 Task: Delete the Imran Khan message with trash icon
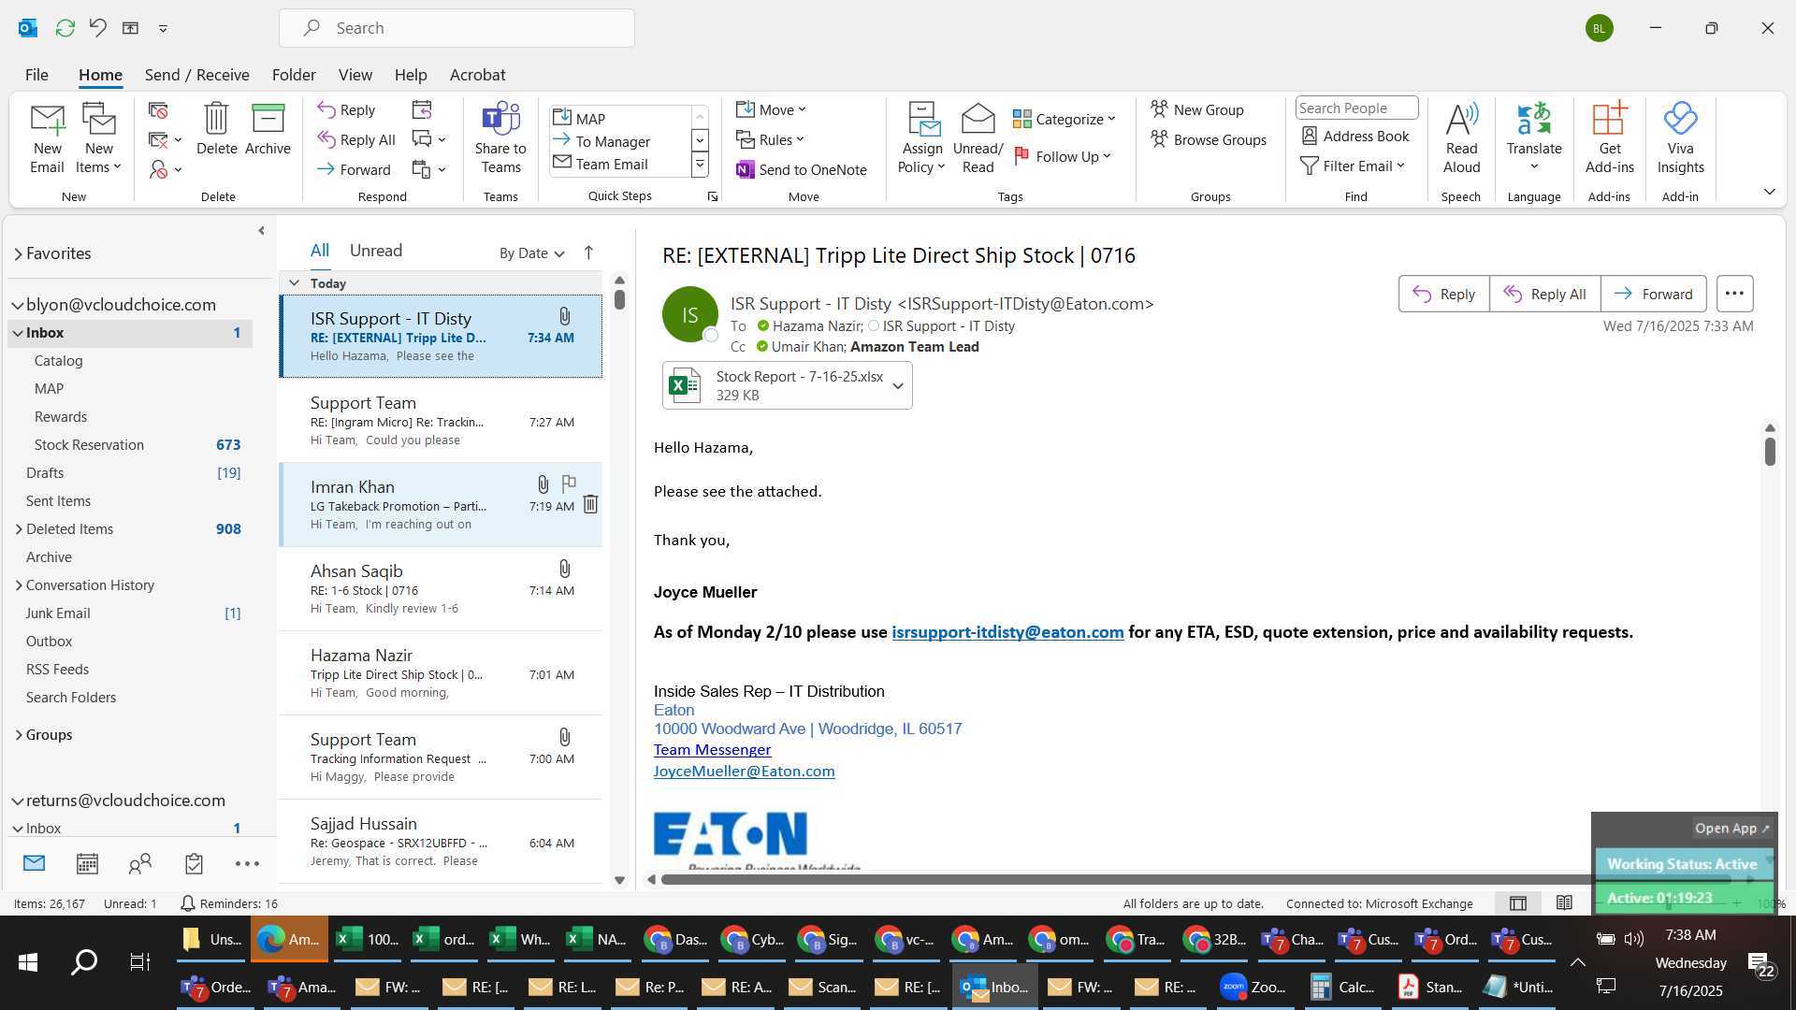[590, 505]
